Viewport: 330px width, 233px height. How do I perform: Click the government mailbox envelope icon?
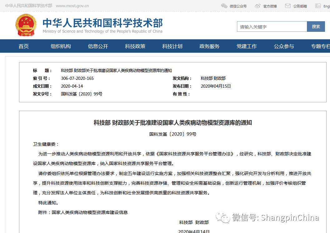click(x=288, y=6)
